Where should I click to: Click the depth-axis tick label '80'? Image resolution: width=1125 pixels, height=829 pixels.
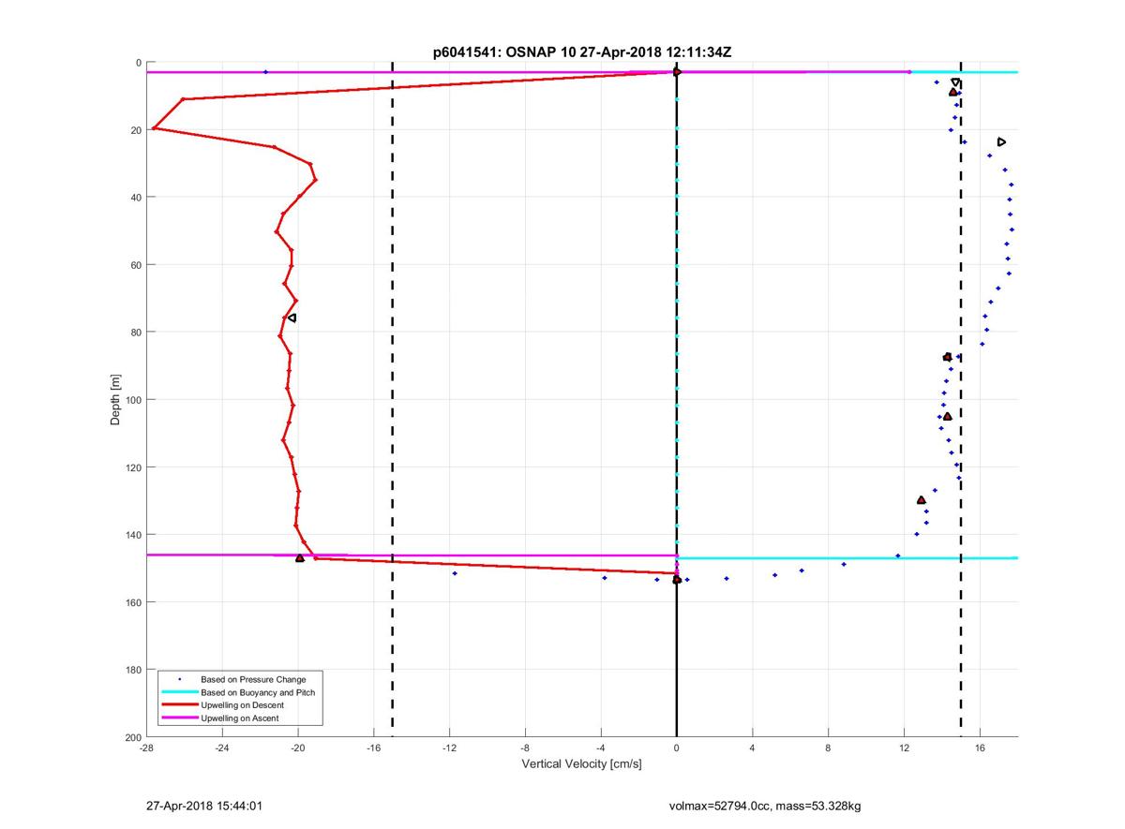pyautogui.click(x=136, y=333)
